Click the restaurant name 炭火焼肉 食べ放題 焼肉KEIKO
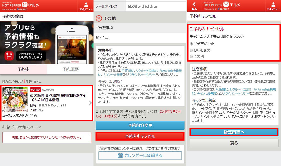This screenshot has height=166, width=281. tap(58, 97)
